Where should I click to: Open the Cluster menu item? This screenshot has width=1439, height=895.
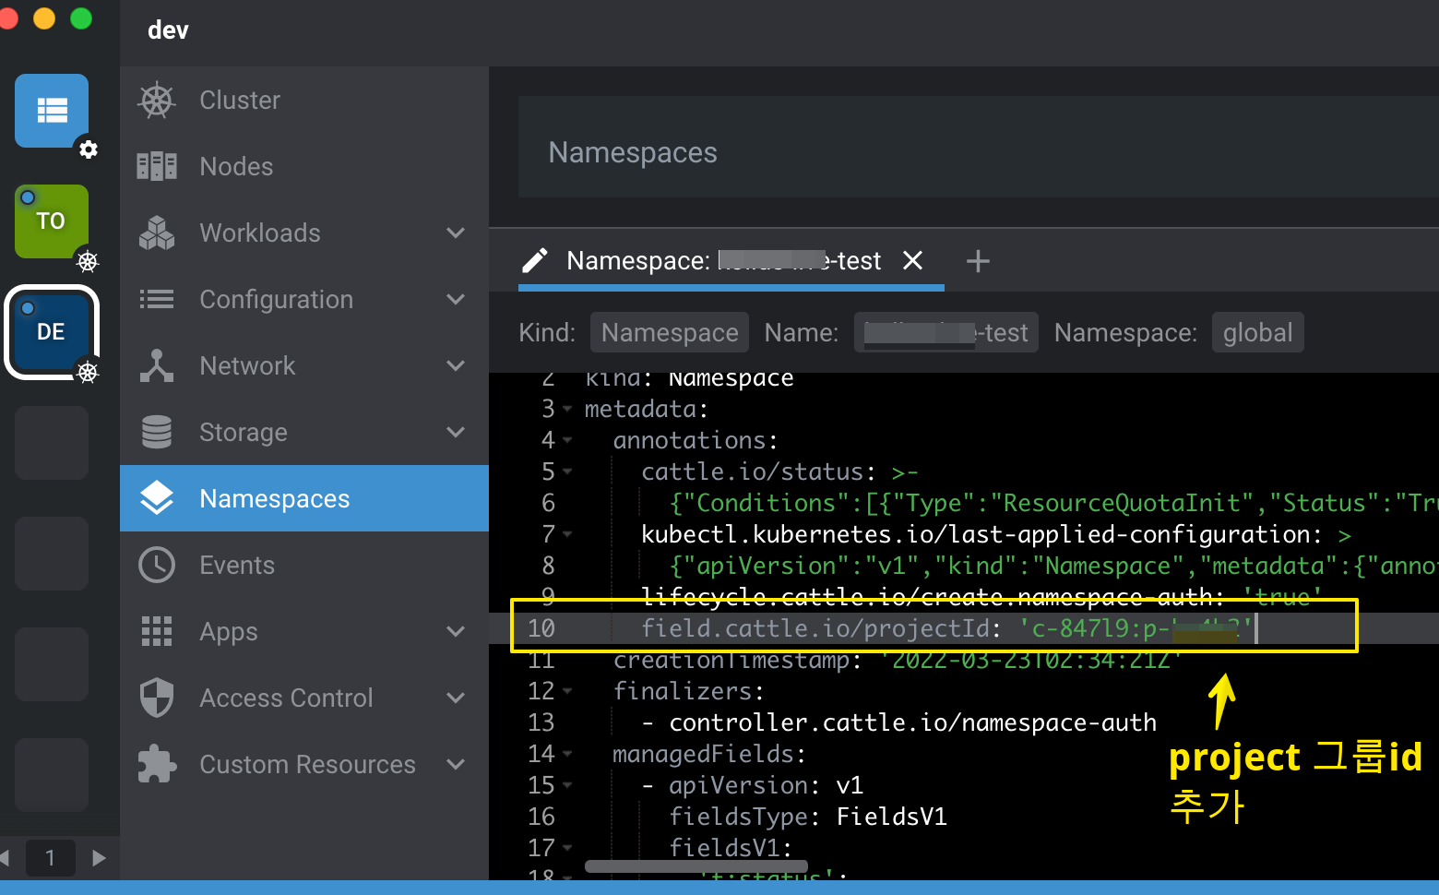(x=304, y=100)
